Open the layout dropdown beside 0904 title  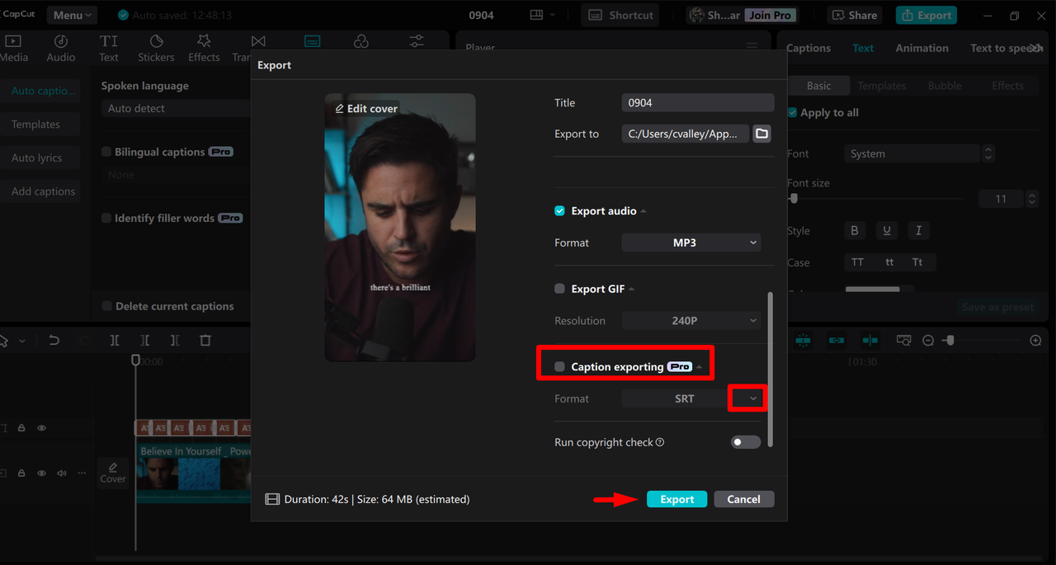[544, 15]
